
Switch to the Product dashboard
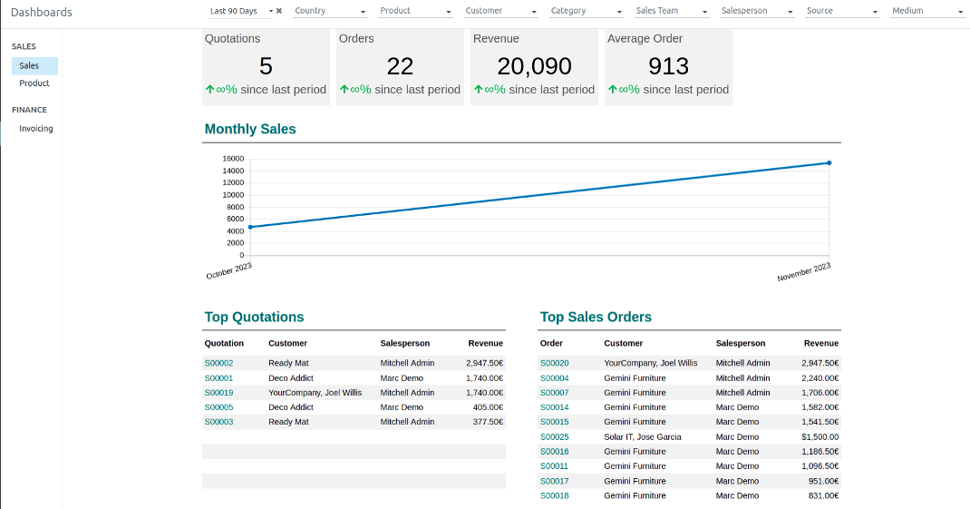tap(34, 83)
